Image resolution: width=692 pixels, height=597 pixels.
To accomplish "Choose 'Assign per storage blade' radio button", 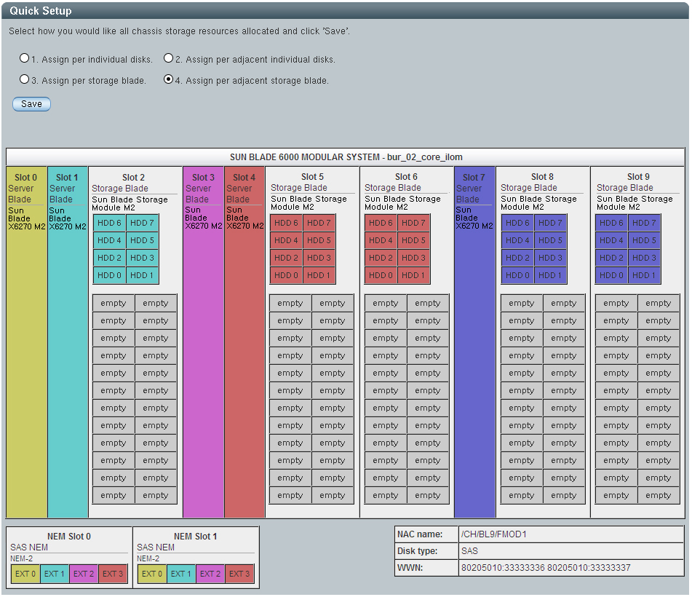I will pos(25,79).
